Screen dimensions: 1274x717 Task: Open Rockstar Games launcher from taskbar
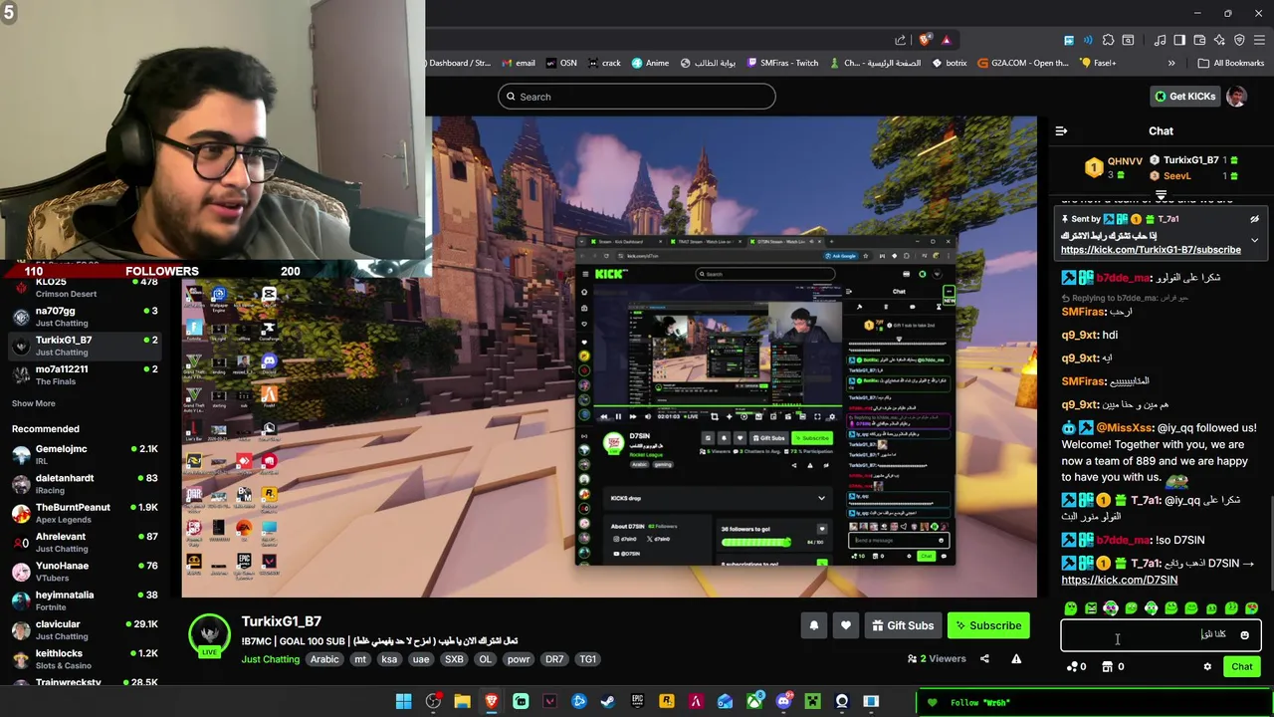click(x=666, y=702)
